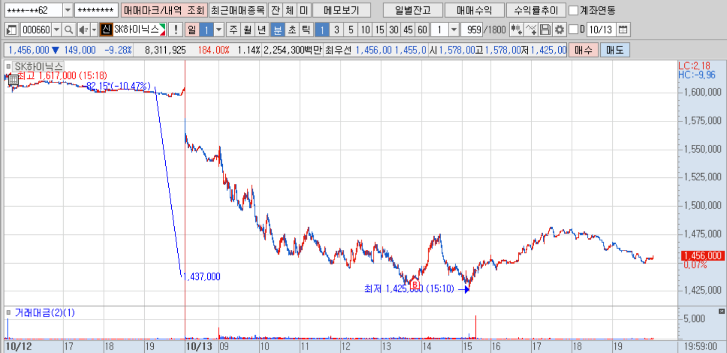Click the 매매수익 trading profit button
The height and width of the screenshot is (353, 727).
474,10
